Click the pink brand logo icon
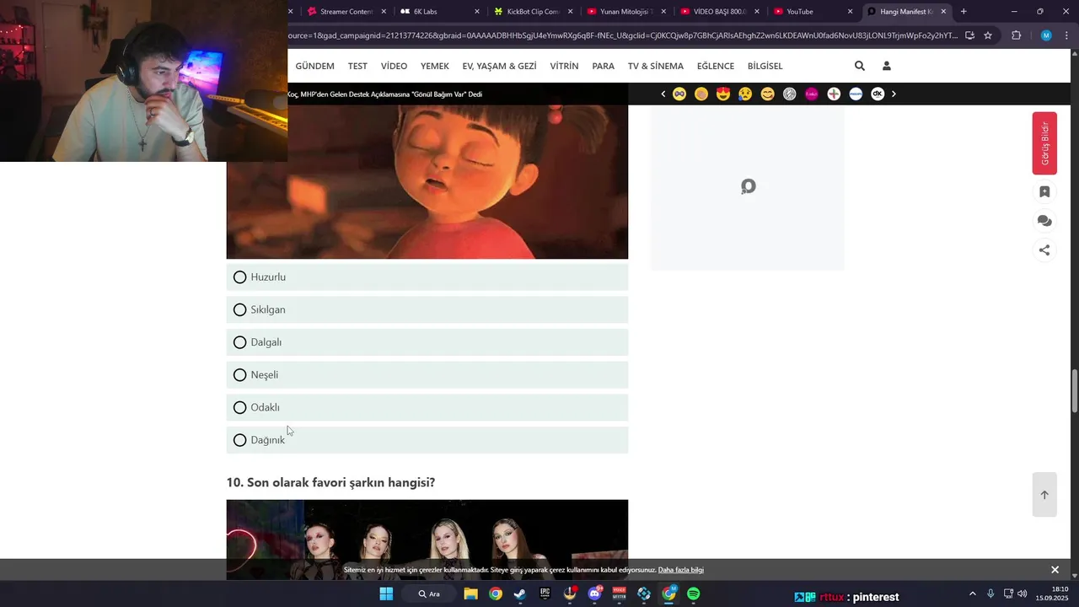The height and width of the screenshot is (607, 1079). click(x=812, y=94)
